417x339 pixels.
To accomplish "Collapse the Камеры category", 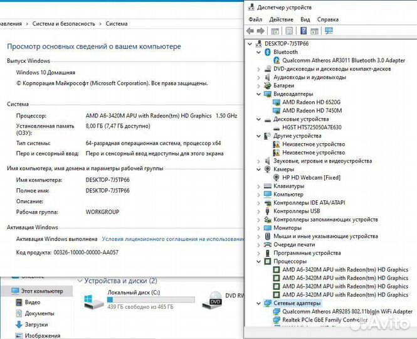I will (x=258, y=169).
